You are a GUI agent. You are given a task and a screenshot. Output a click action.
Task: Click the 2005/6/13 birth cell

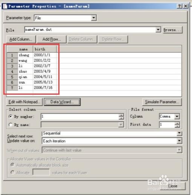click(45, 82)
